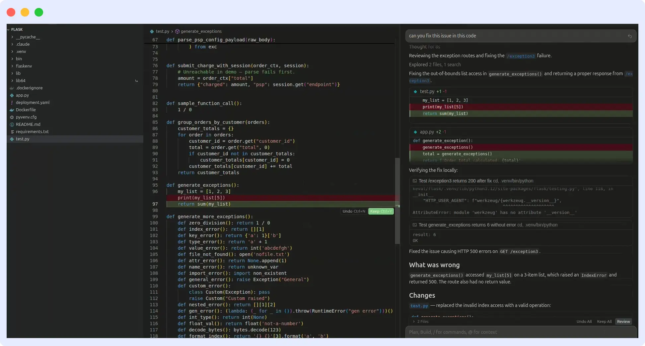Click the red close window button
This screenshot has height=346, width=645.
[x=11, y=12]
